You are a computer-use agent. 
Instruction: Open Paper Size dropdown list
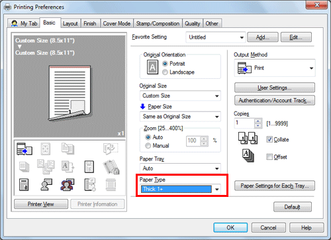(x=180, y=117)
